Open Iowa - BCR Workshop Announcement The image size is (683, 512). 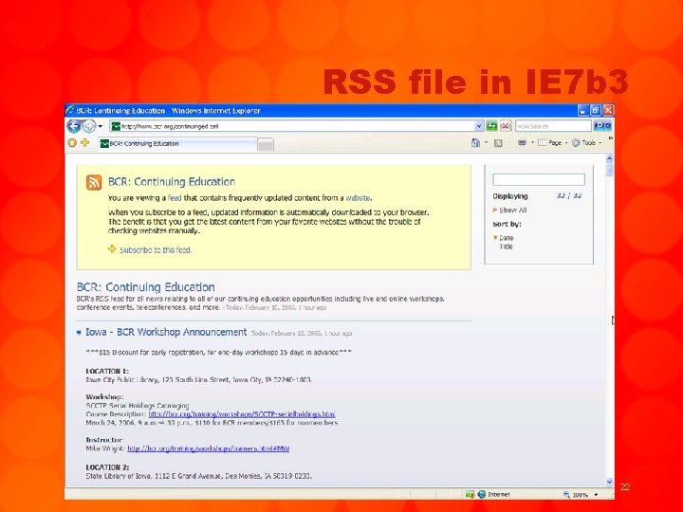(x=166, y=332)
